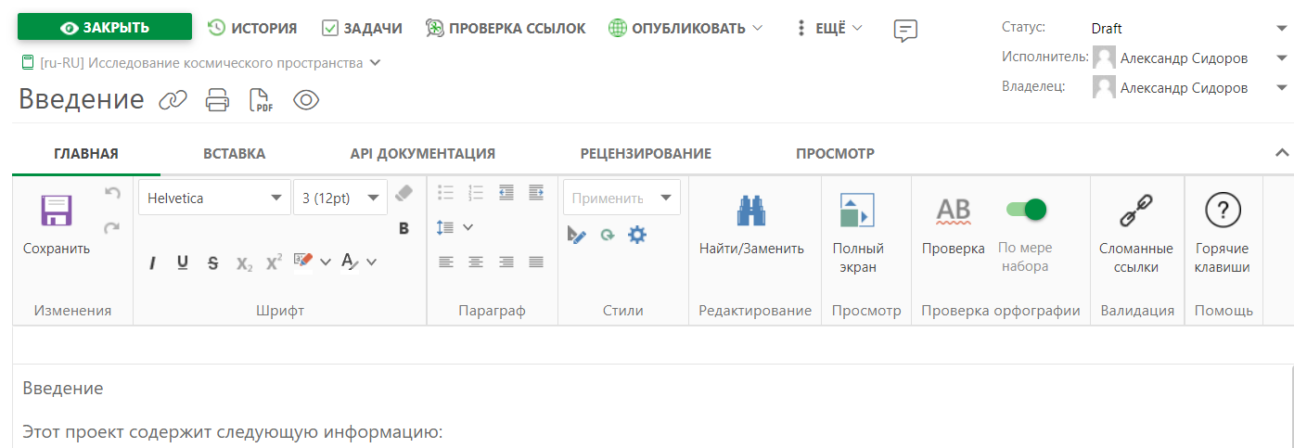Apply subscript formatting
Screen dimensions: 1294x448
point(244,263)
